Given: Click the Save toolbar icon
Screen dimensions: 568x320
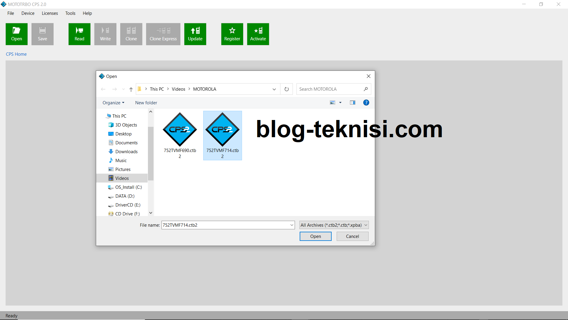Looking at the screenshot, I should click(x=42, y=34).
